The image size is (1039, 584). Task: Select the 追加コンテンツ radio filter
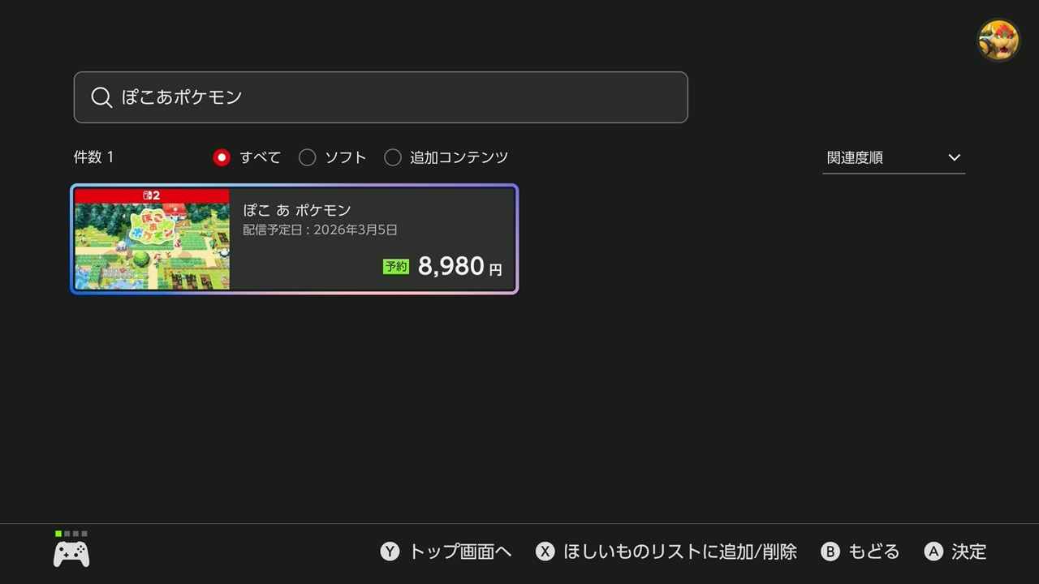point(393,157)
